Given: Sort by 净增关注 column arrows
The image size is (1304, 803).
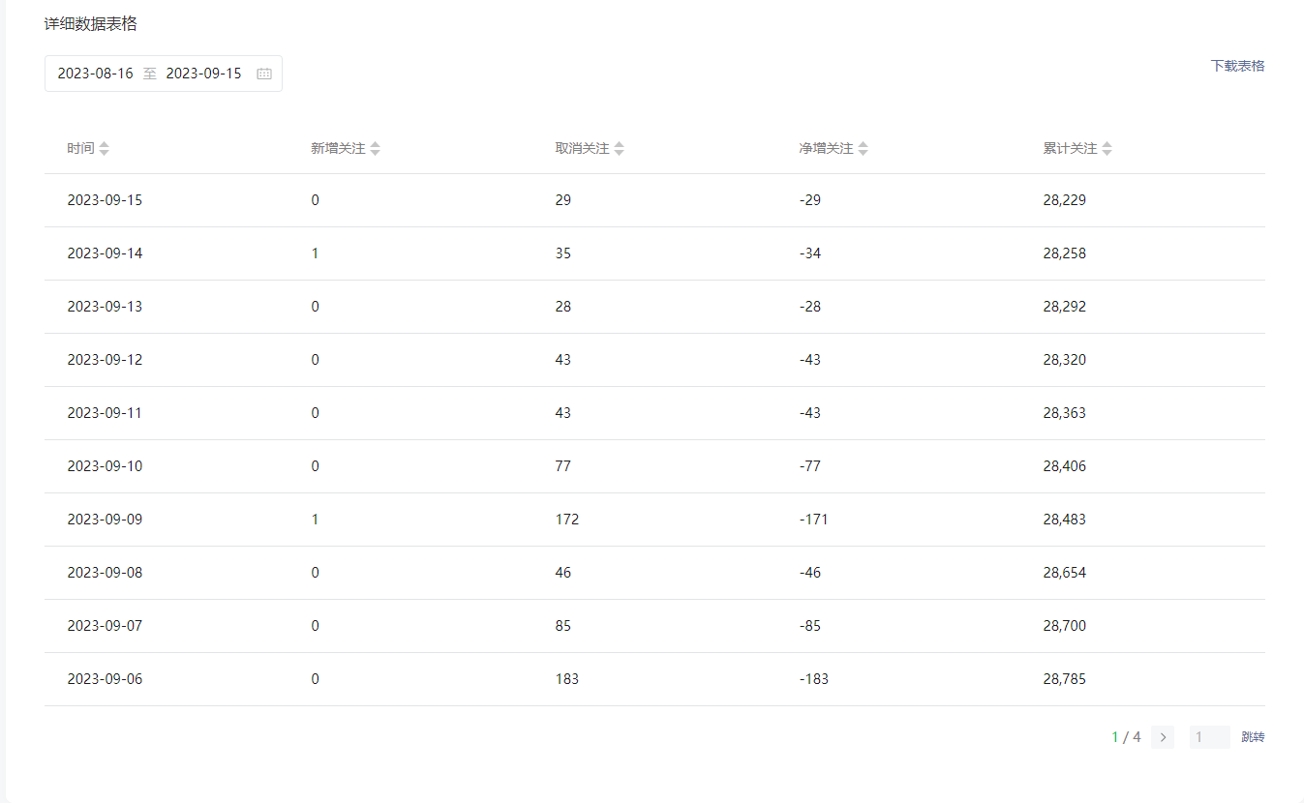Looking at the screenshot, I should pos(864,149).
